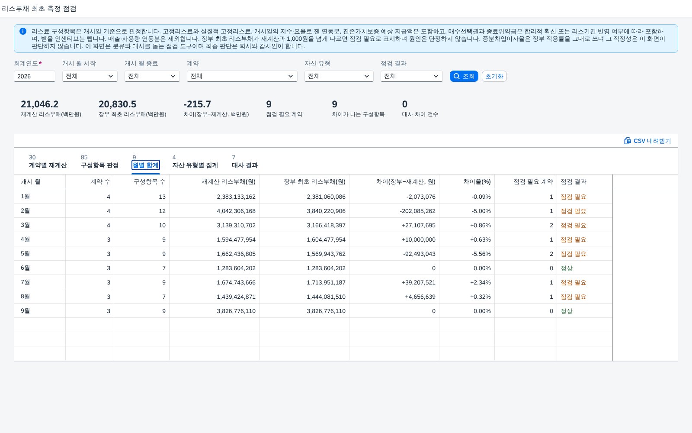This screenshot has width=692, height=433.
Task: Click the value 1,444,081,510
Action: (326, 297)
